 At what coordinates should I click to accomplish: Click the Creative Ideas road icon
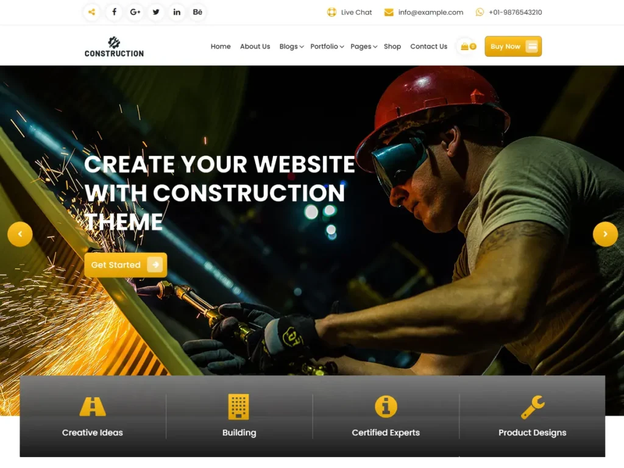click(93, 406)
